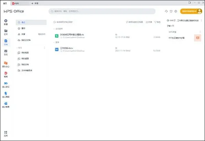Open the DD...xls spreadsheet file row

107,36
